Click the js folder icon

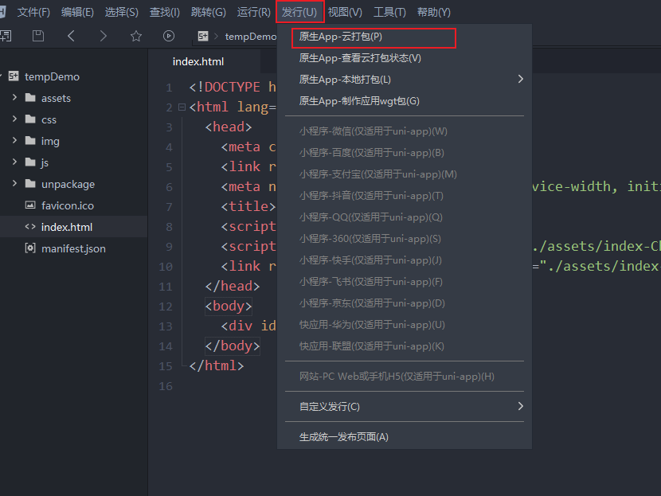coord(30,162)
